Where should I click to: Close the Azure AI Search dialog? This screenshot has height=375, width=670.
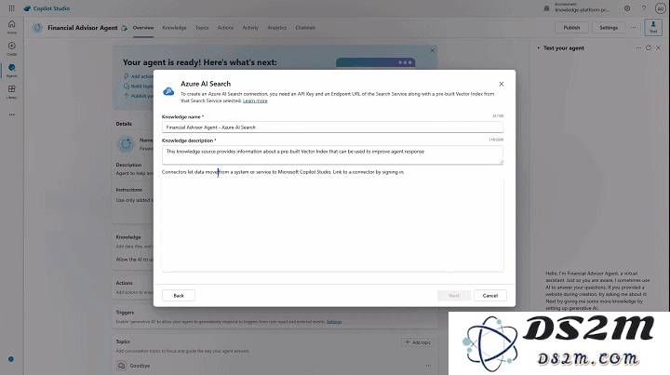click(x=502, y=84)
